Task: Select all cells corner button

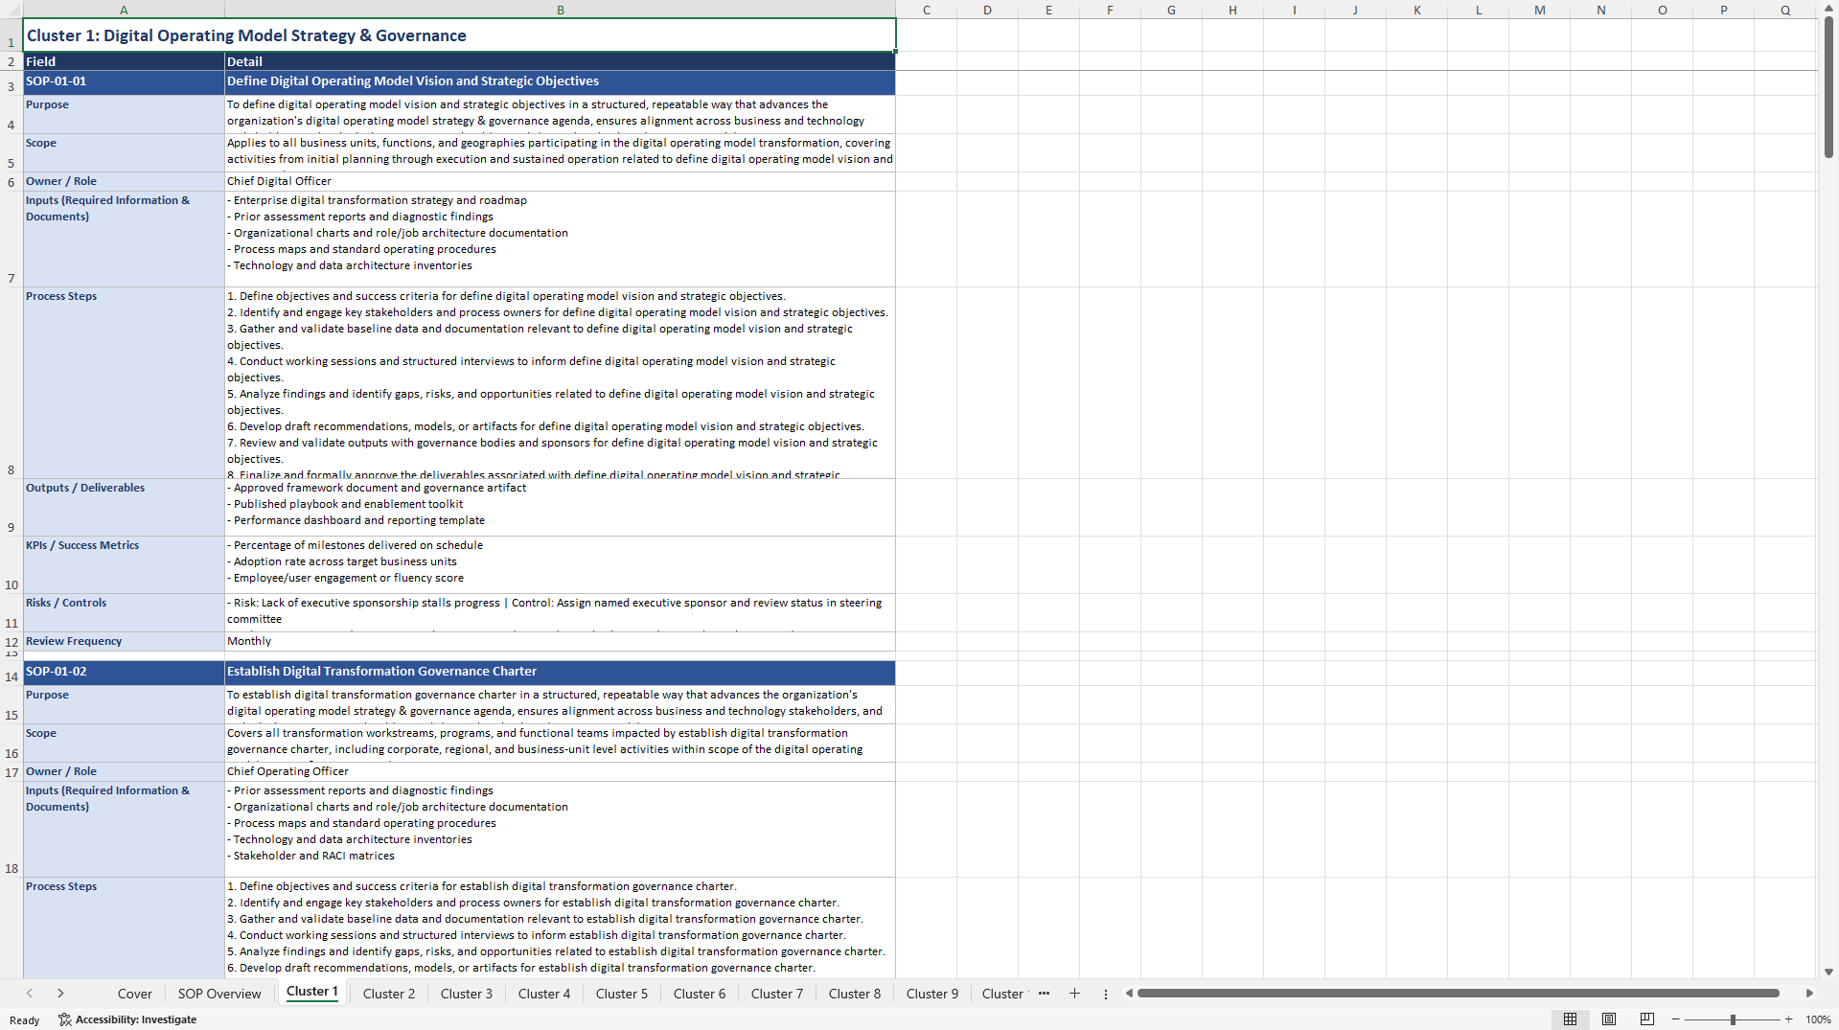Action: [x=11, y=10]
